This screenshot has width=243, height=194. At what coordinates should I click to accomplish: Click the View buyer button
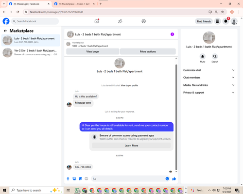point(93,51)
